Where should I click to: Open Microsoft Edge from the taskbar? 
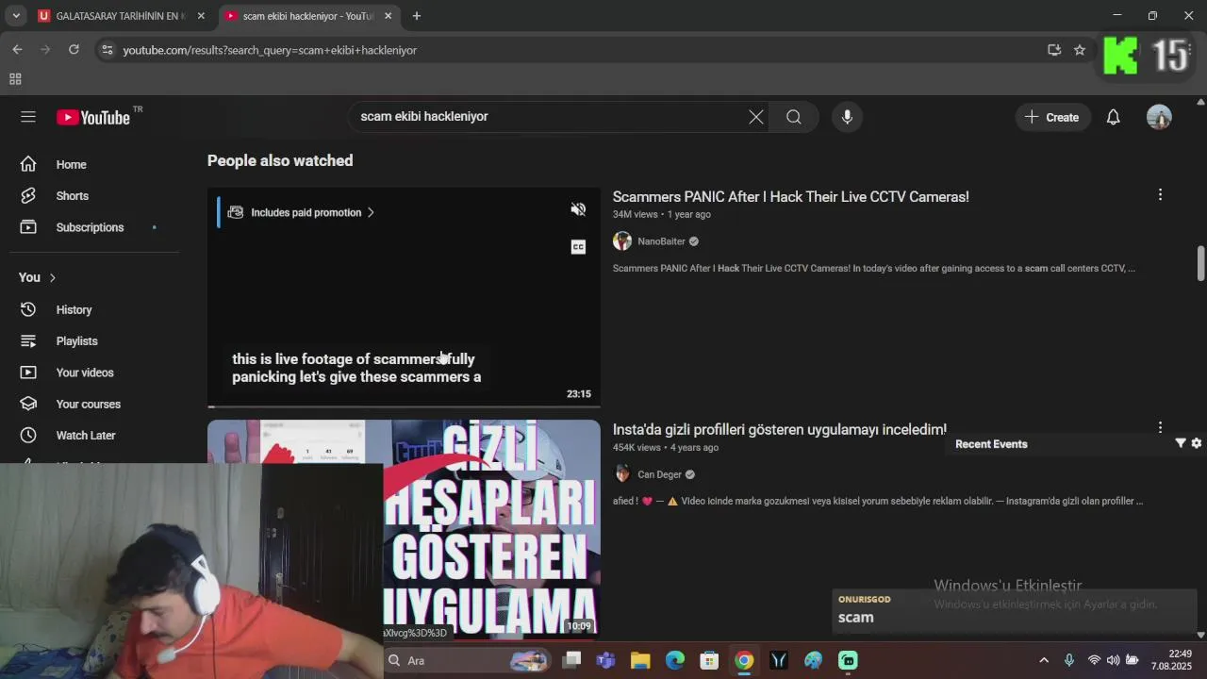(x=675, y=660)
